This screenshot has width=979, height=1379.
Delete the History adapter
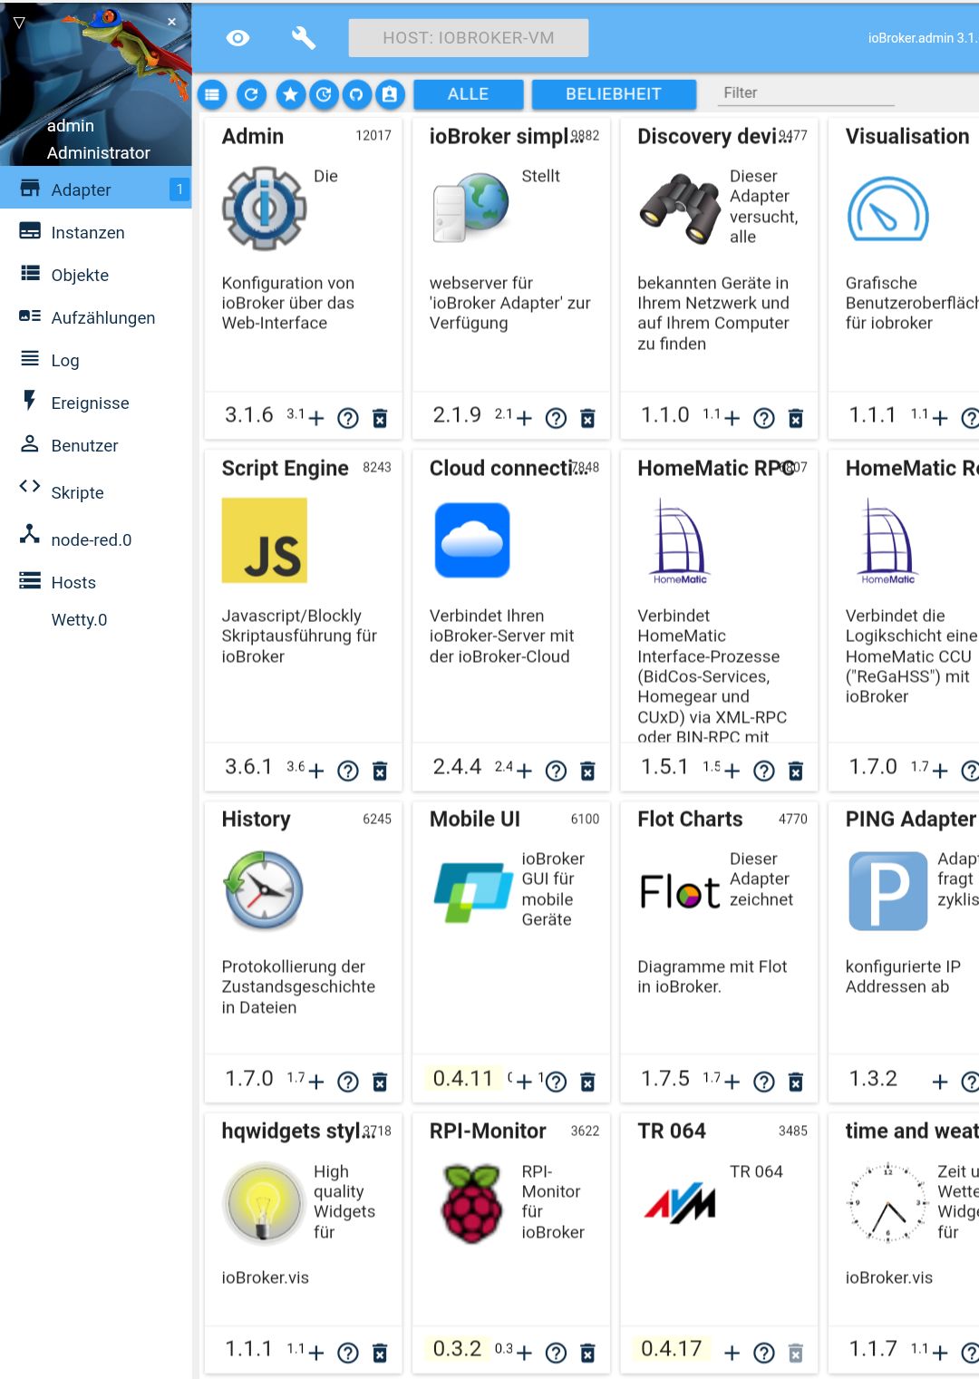click(x=380, y=1082)
